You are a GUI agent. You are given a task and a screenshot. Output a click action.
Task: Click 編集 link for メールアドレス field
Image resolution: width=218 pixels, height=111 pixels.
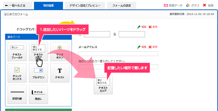point(142,47)
